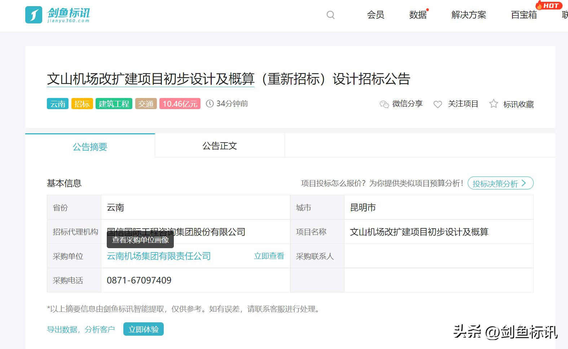Click the 标讯收藏 text
The width and height of the screenshot is (568, 349).
[x=518, y=104]
